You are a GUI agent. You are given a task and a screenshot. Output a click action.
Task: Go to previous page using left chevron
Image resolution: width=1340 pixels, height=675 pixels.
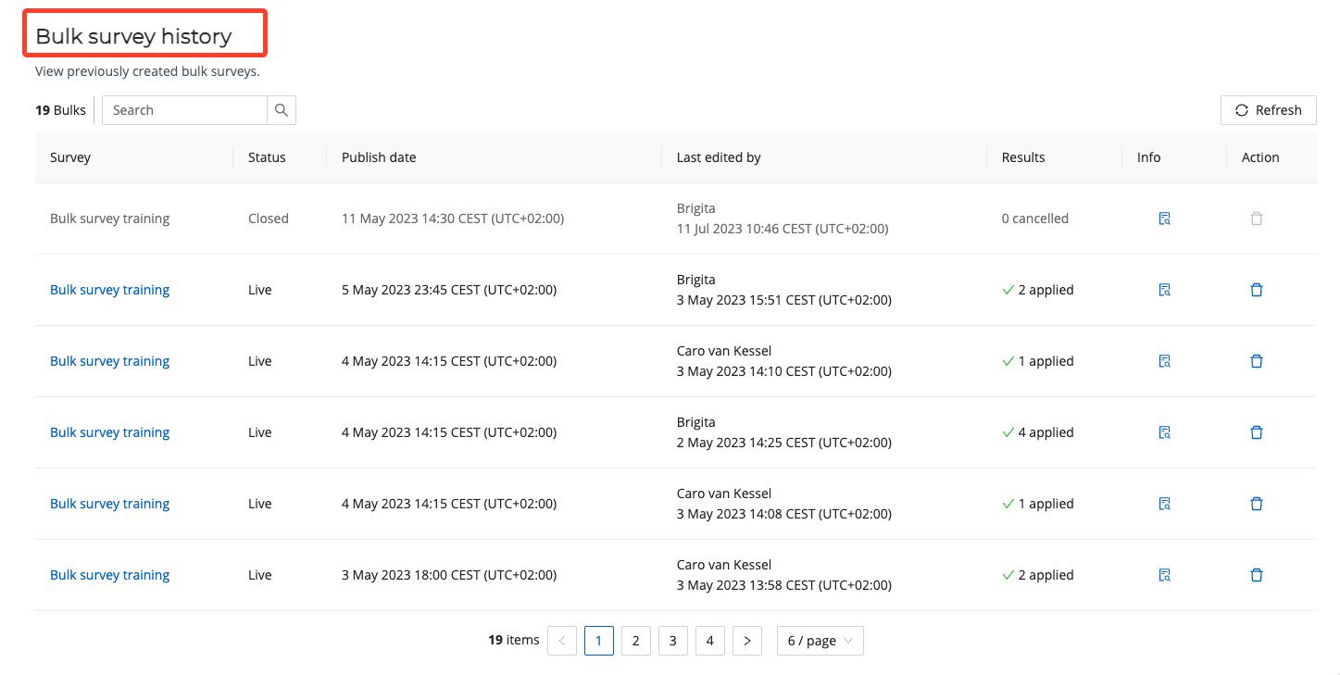click(562, 641)
